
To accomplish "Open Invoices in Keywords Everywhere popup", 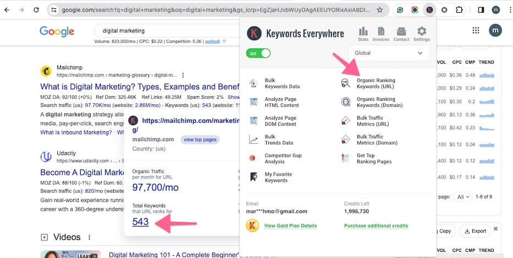I will click(x=381, y=34).
